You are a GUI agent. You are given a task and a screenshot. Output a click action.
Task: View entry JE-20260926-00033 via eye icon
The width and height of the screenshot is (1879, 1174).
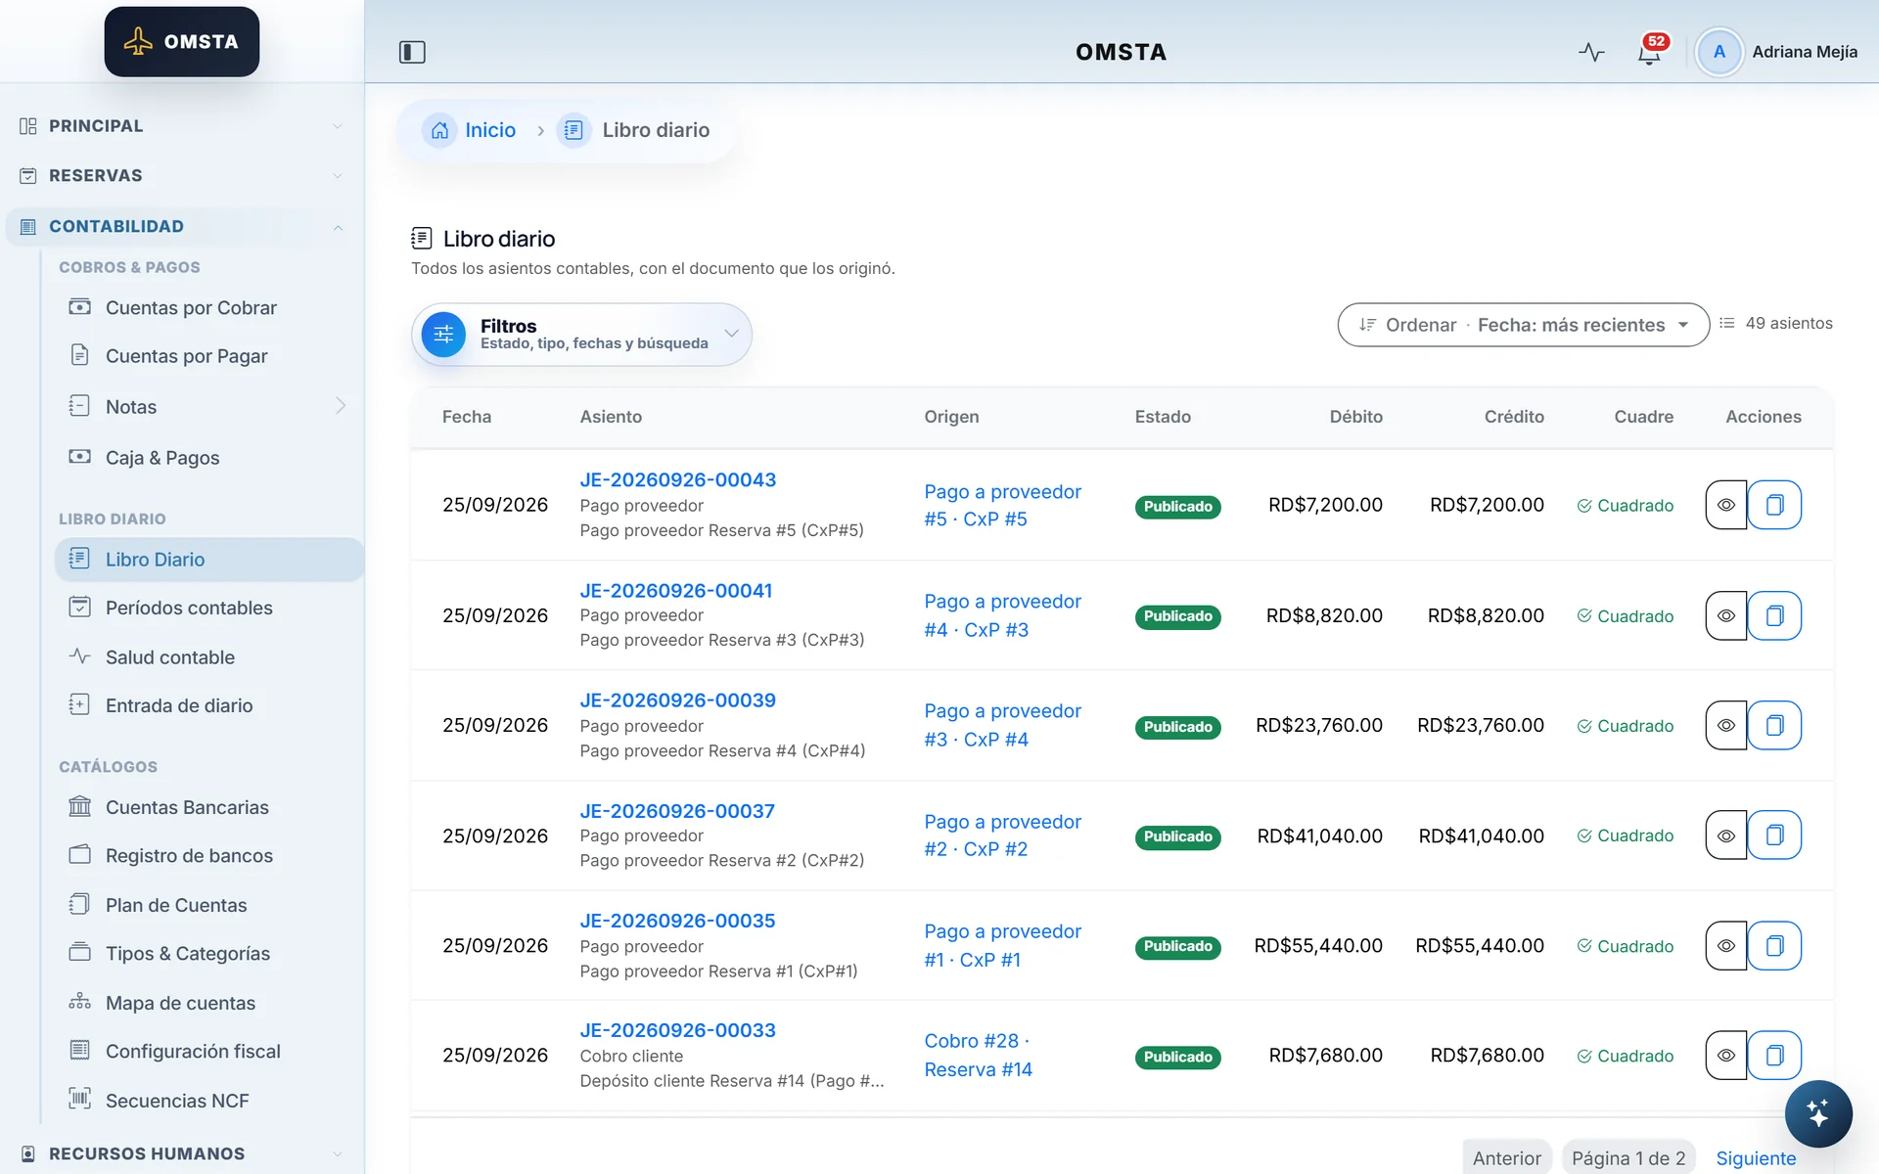tap(1726, 1056)
